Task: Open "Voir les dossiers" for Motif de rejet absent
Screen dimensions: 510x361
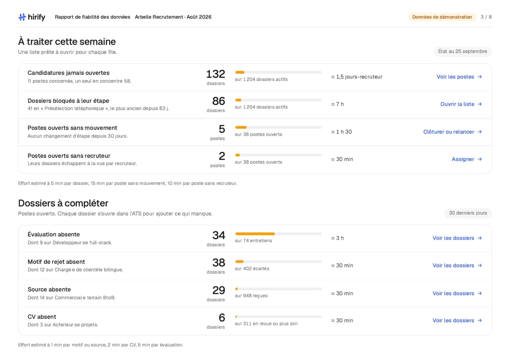Action: click(457, 266)
